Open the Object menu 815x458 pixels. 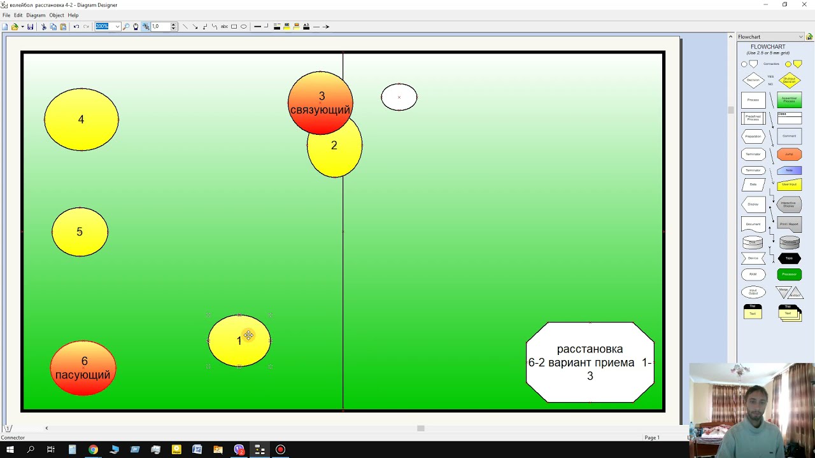tap(57, 15)
